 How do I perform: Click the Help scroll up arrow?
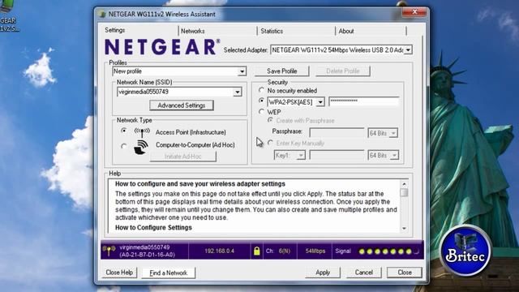404,184
